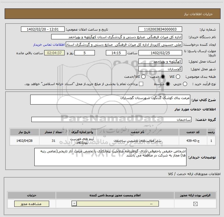Click the شهر محل تحویل field گچساران

pos(160,69)
